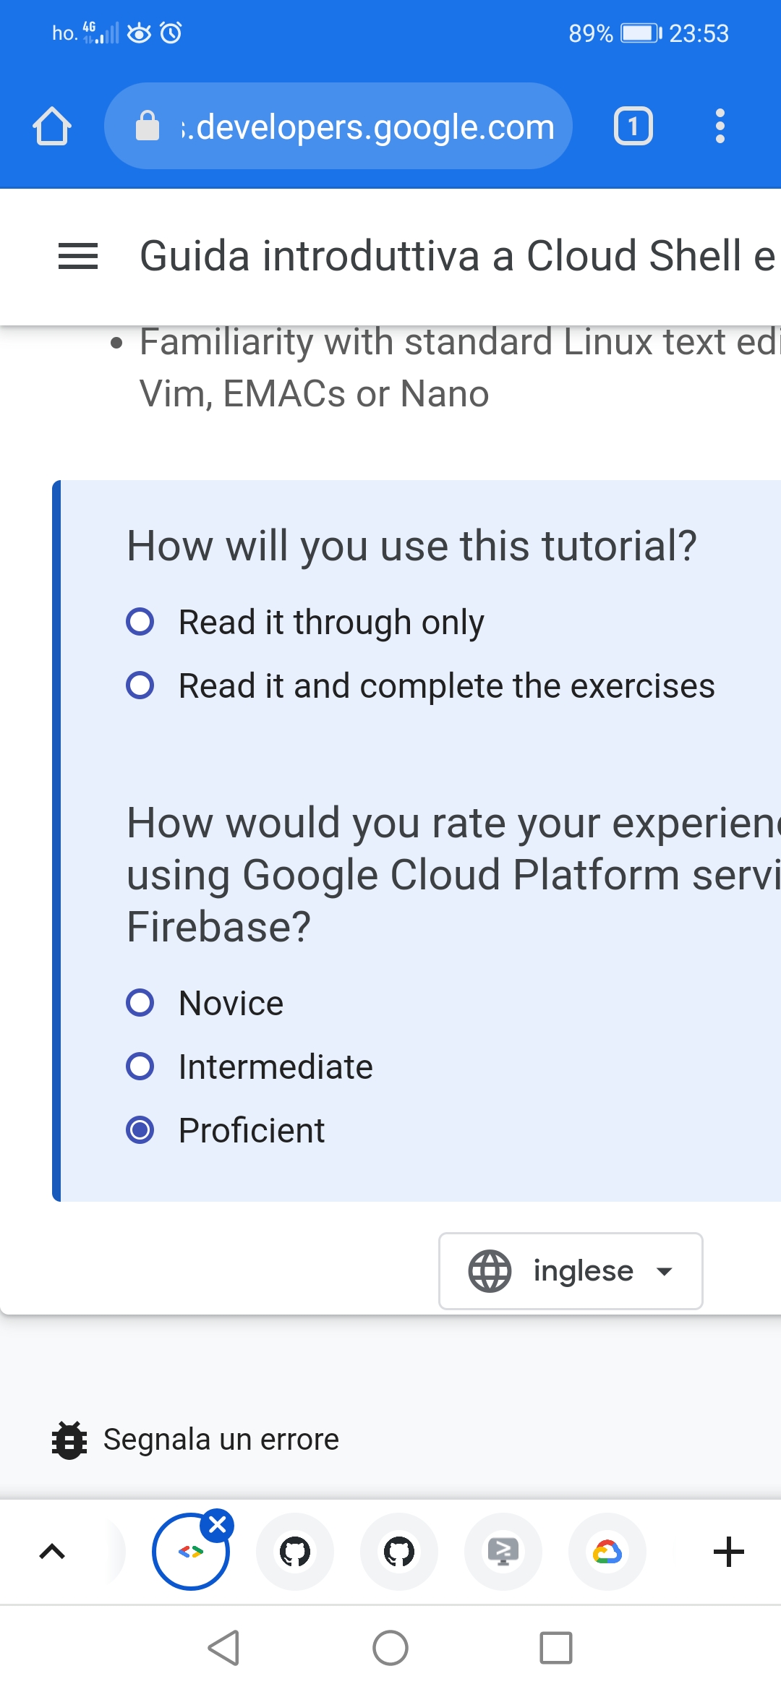The height and width of the screenshot is (1692, 781).
Task: Open the inglese language dropdown
Action: [x=571, y=1271]
